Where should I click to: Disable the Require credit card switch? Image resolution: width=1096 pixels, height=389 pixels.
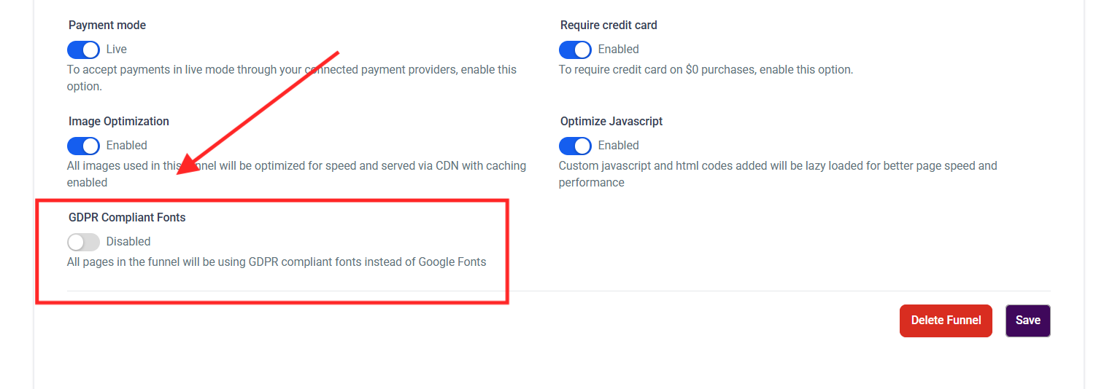[575, 50]
